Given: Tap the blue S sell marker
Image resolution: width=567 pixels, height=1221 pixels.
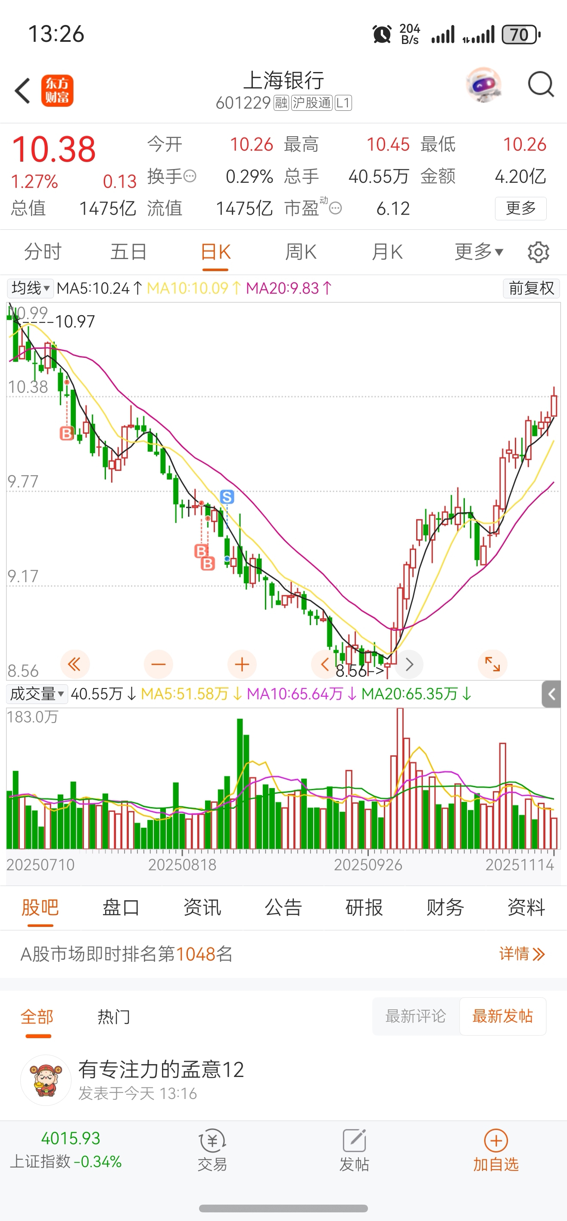Looking at the screenshot, I should click(227, 497).
